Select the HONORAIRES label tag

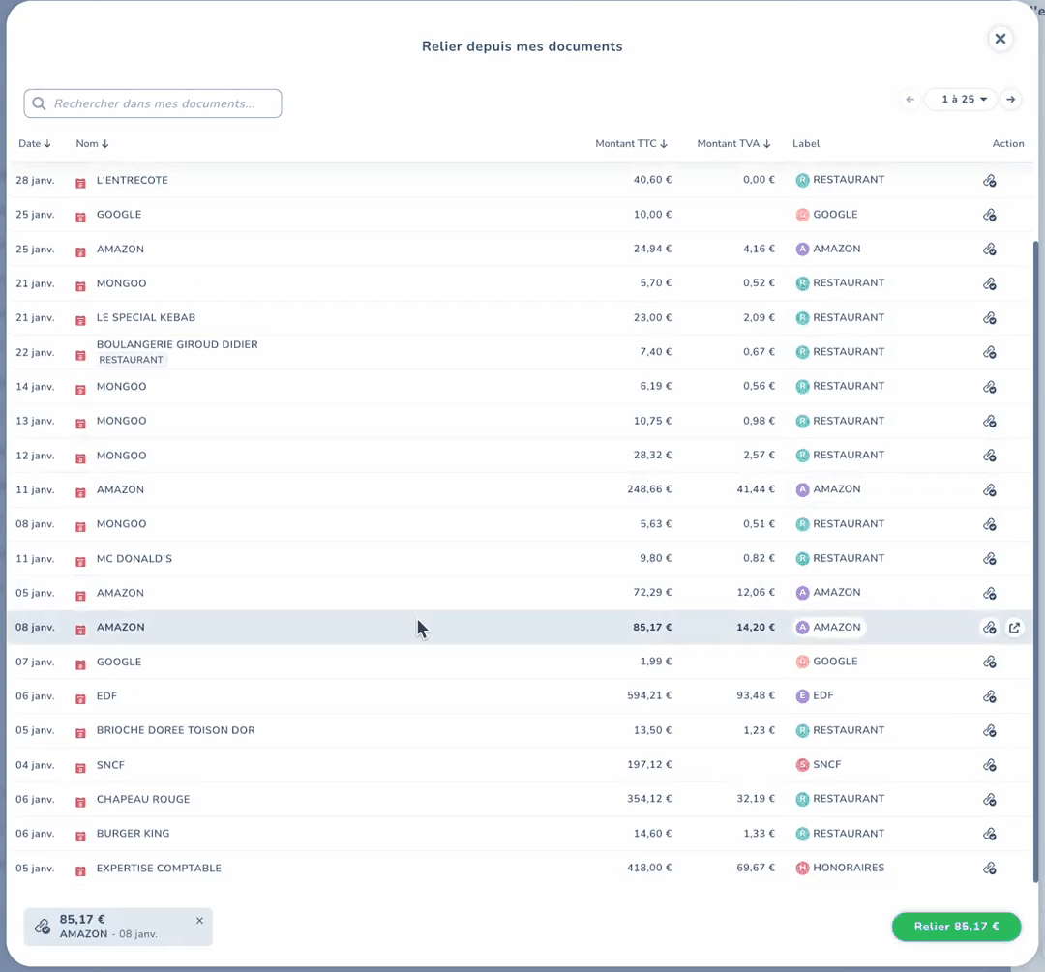pyautogui.click(x=840, y=868)
